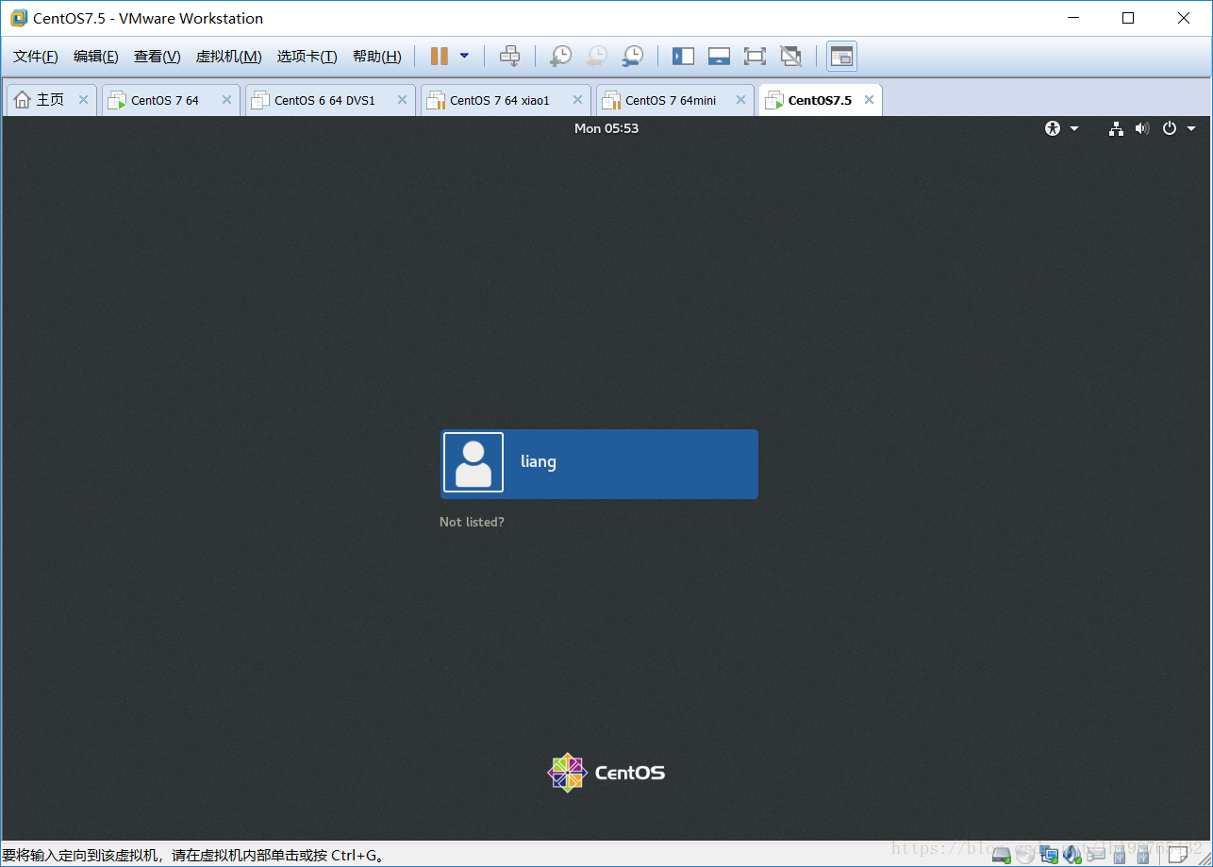Open the snapshot manager

click(632, 57)
